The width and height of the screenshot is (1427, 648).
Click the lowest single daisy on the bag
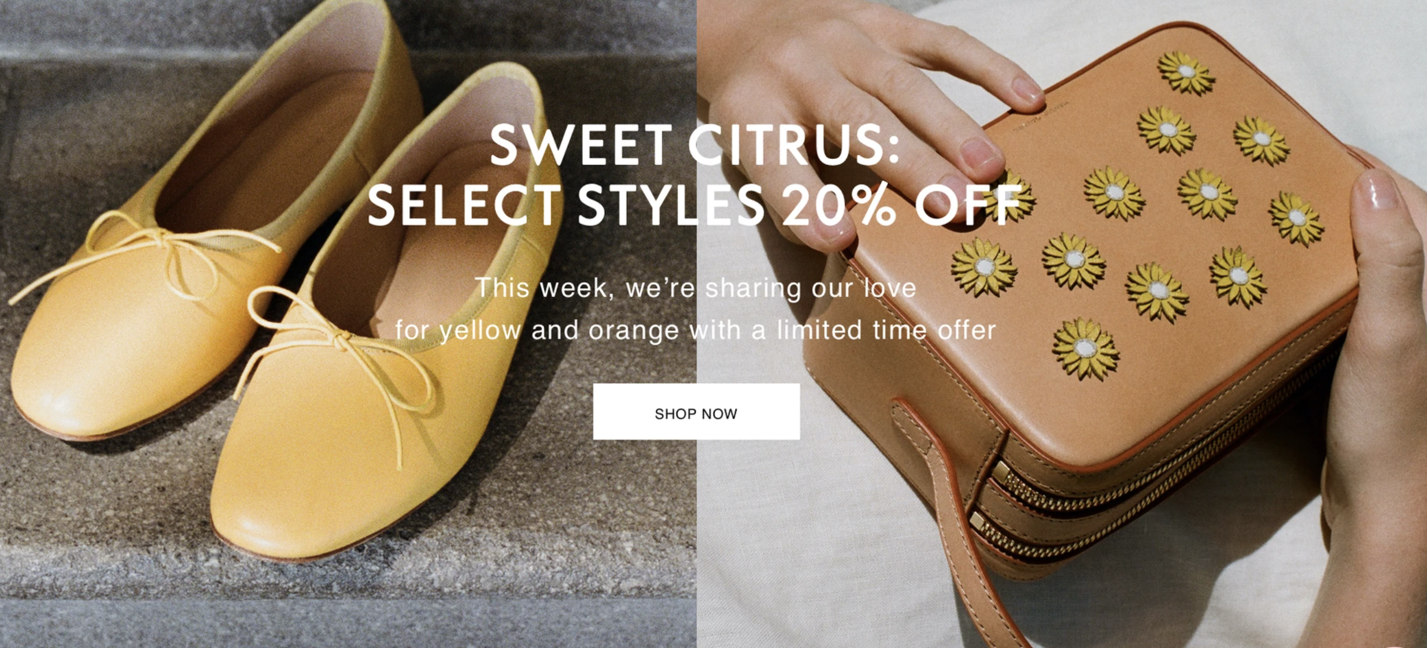coord(1085,348)
